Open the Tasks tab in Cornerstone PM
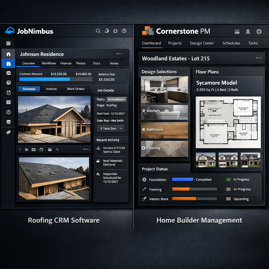The width and height of the screenshot is (269, 269). pyautogui.click(x=253, y=43)
